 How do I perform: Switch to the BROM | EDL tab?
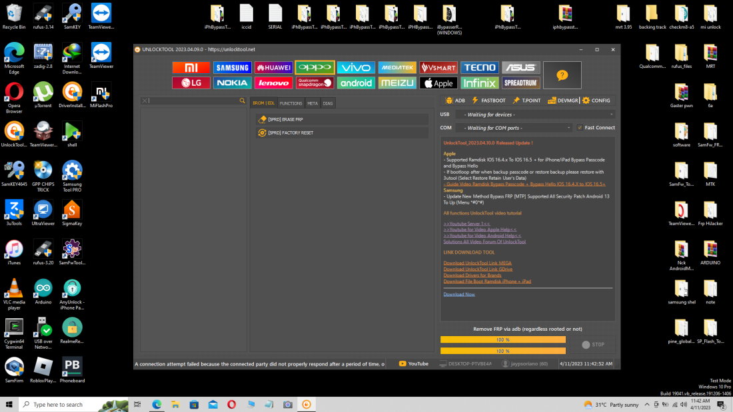click(x=264, y=103)
